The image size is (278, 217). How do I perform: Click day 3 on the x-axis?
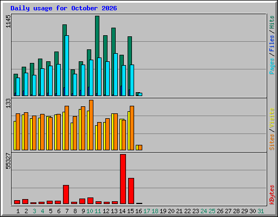(x=34, y=211)
